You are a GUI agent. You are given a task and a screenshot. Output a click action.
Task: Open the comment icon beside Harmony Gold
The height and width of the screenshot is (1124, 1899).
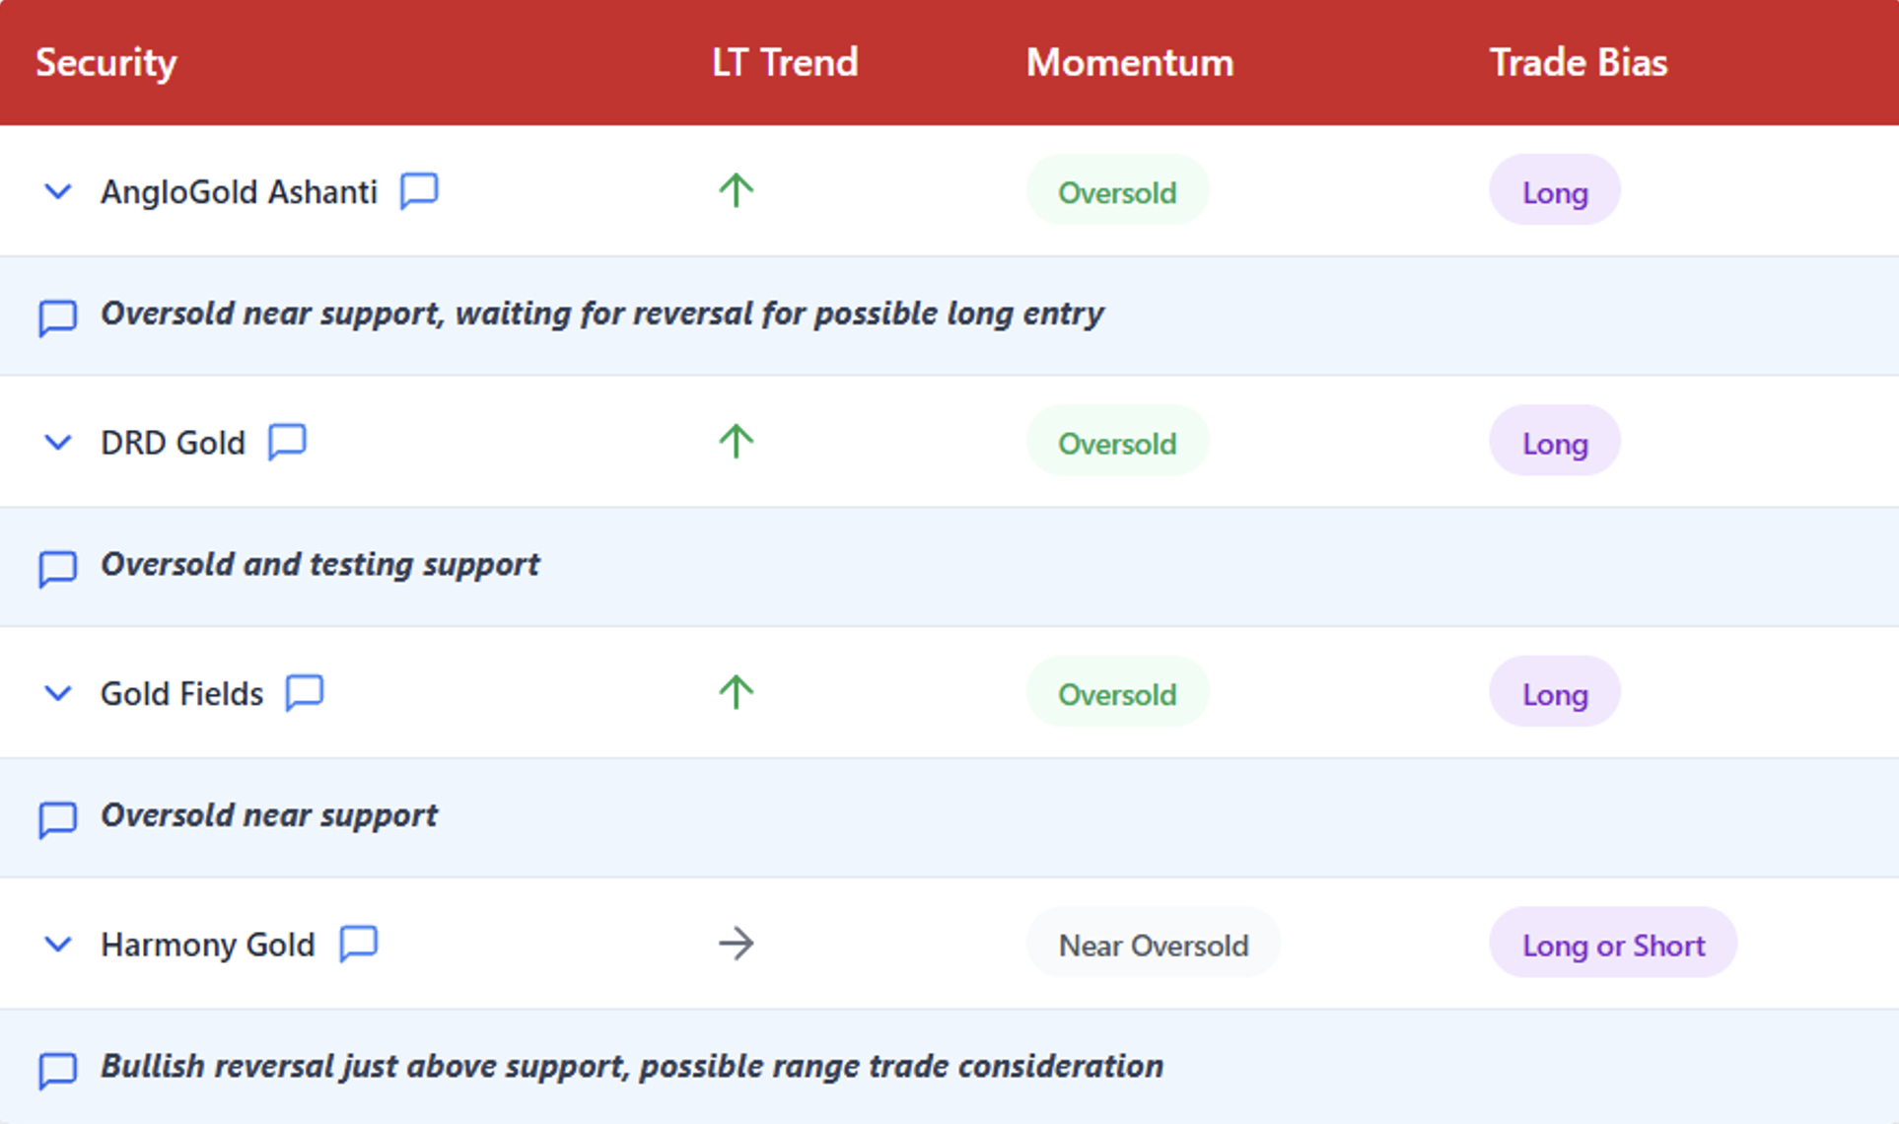[x=359, y=944]
